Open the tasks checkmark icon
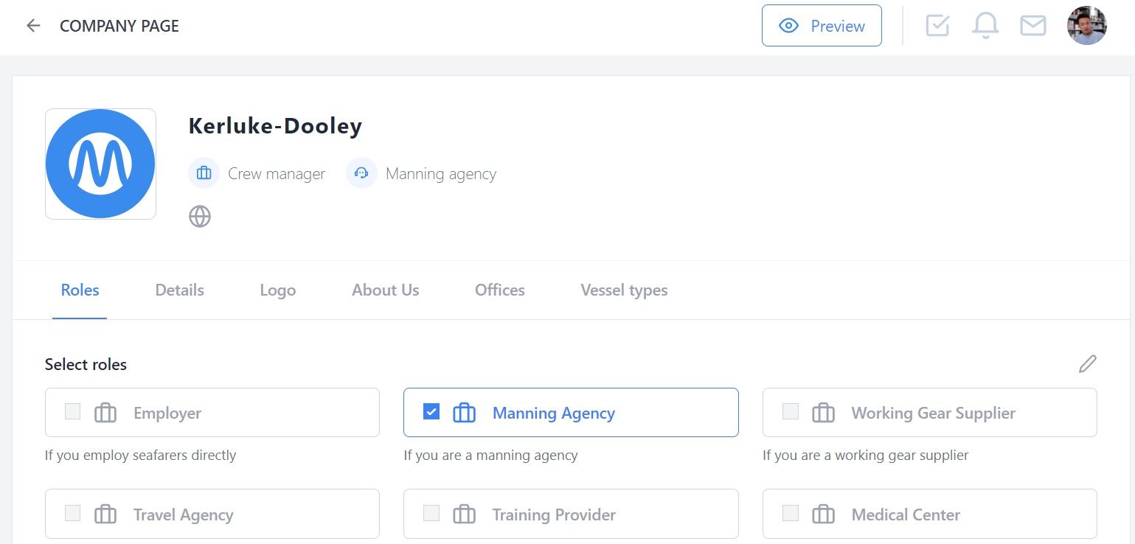This screenshot has height=544, width=1135. click(x=937, y=26)
